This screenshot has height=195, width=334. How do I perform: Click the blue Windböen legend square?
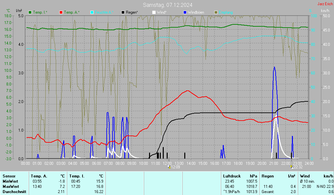[x=185, y=13]
